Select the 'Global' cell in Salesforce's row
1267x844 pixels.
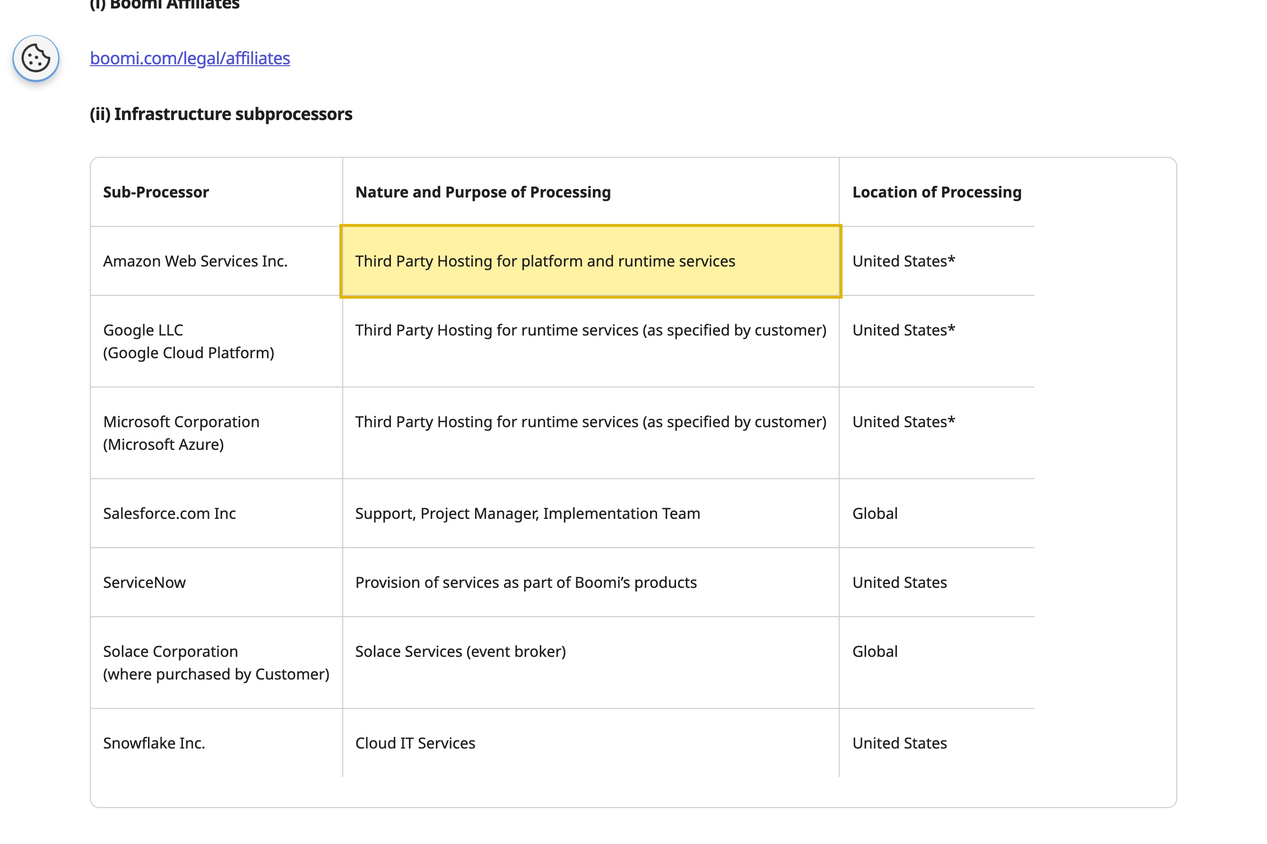[x=937, y=514]
